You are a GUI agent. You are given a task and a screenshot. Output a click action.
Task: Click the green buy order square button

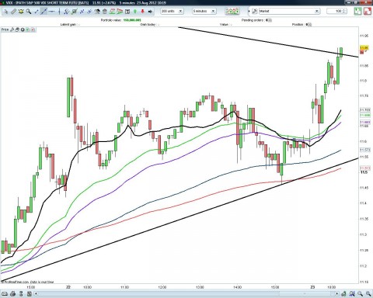click(357, 11)
